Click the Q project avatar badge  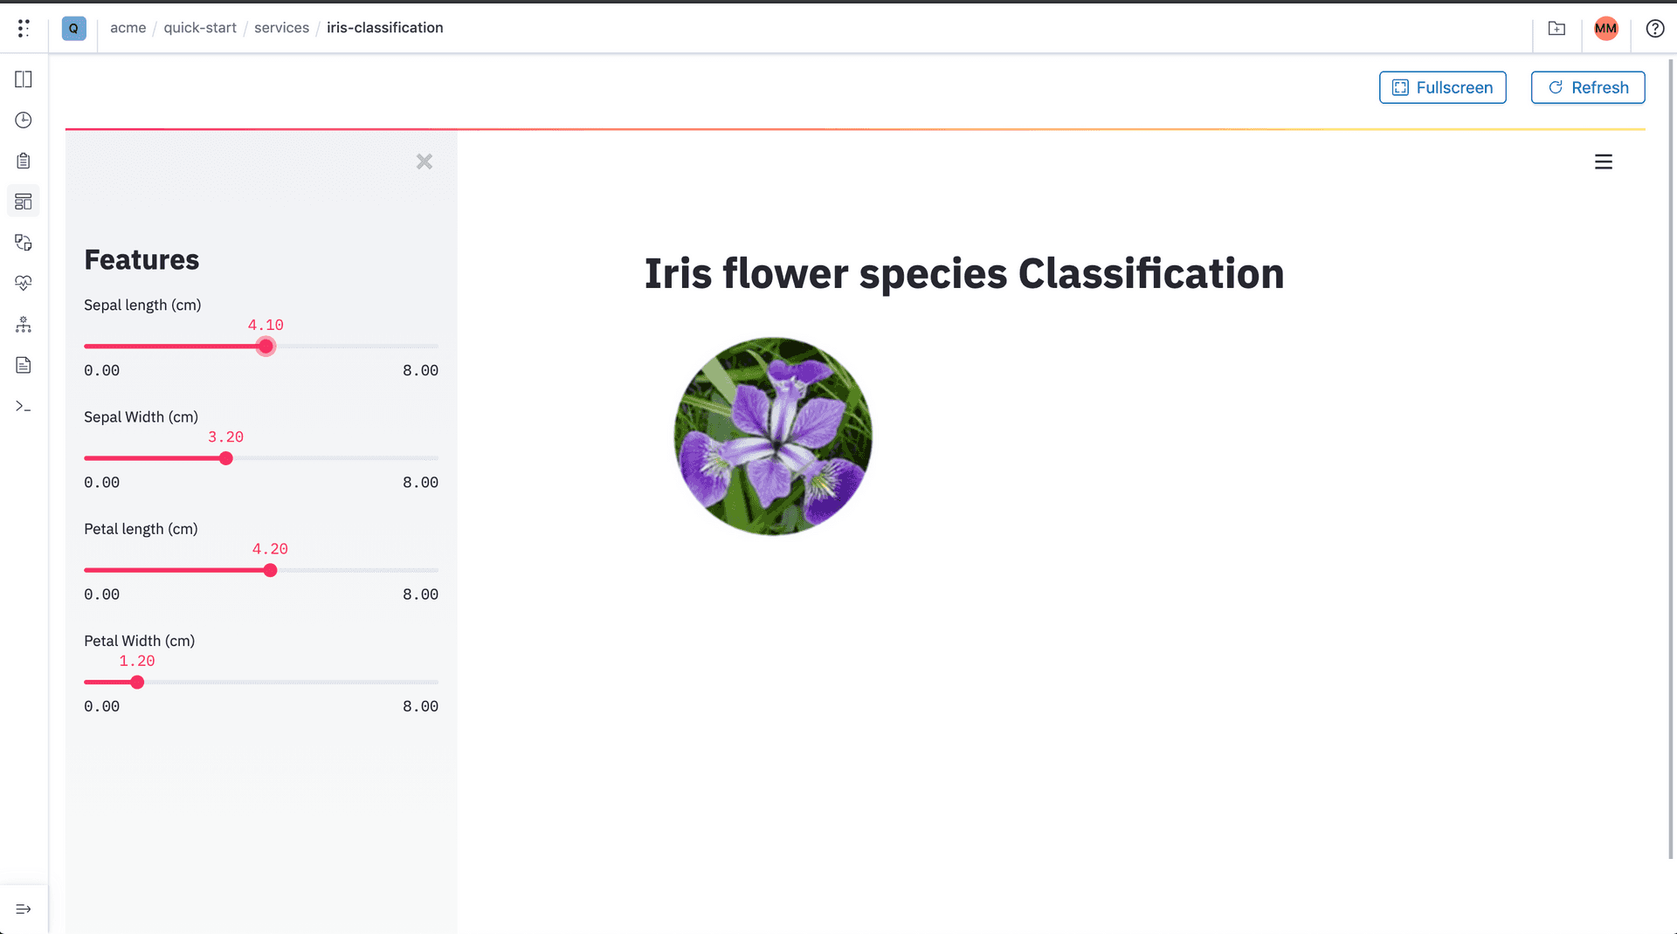[73, 28]
